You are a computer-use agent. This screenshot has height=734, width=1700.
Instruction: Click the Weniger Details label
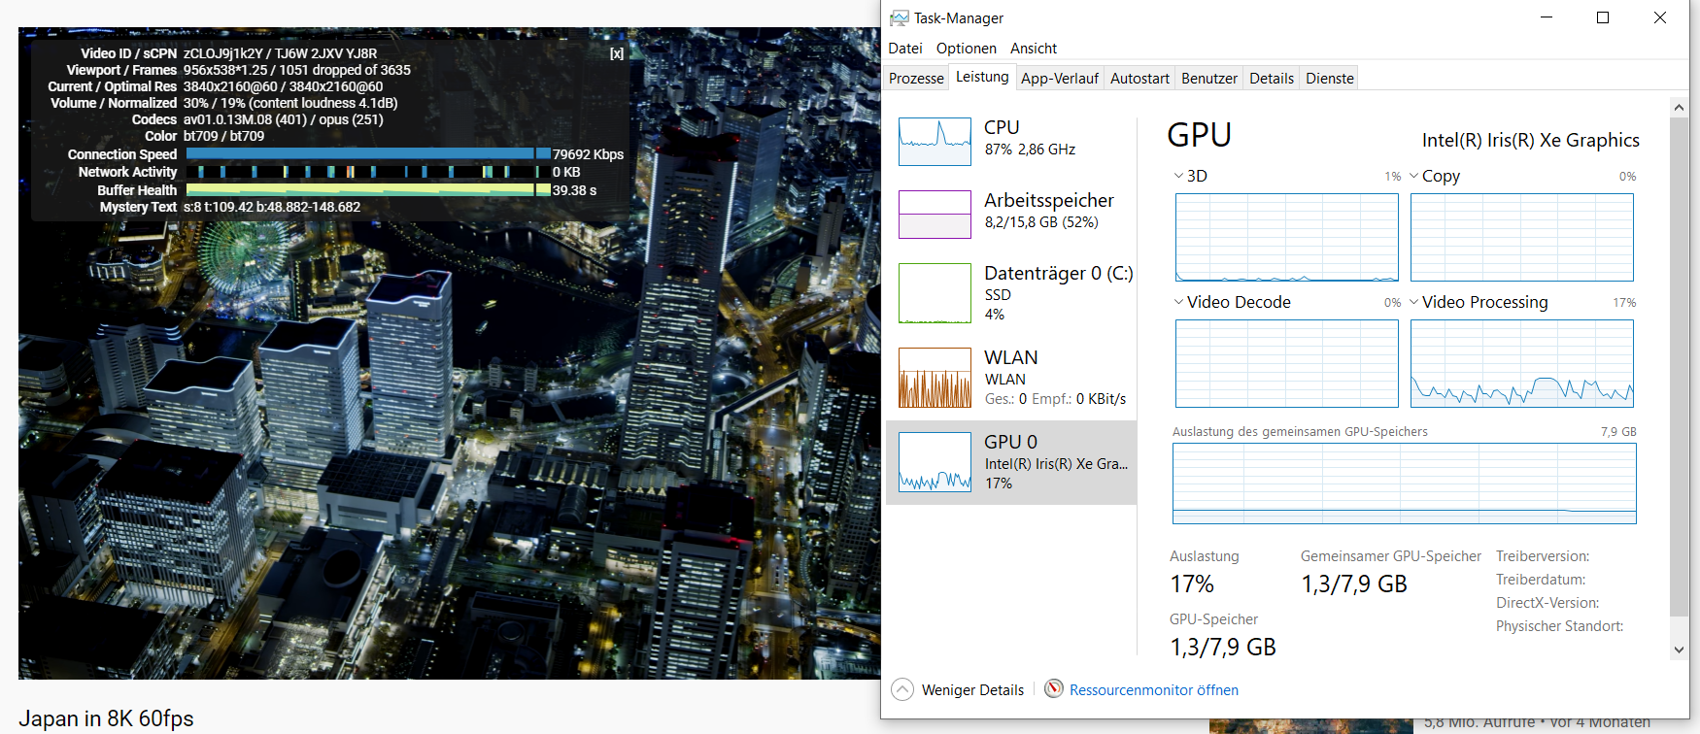[x=972, y=690]
